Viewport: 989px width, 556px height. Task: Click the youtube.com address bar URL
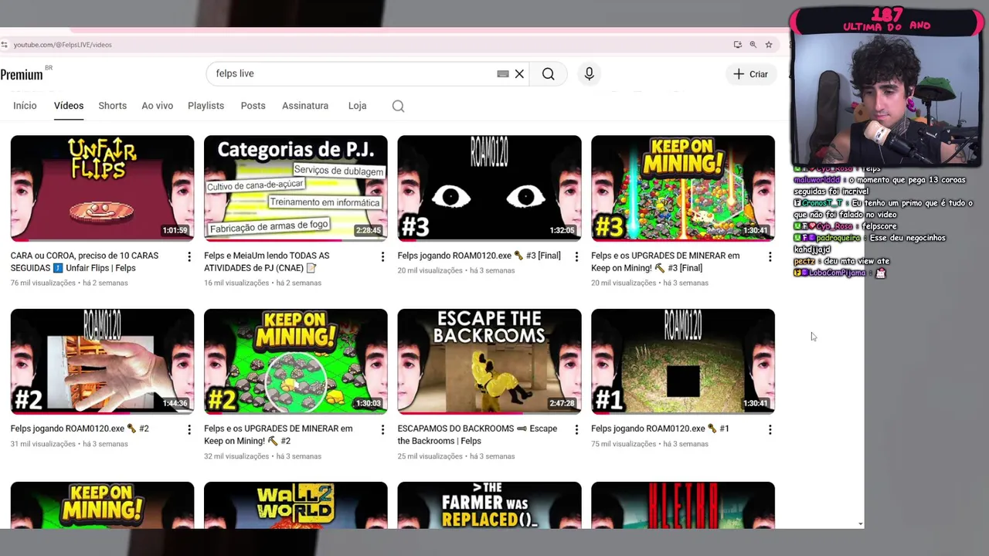tap(63, 45)
